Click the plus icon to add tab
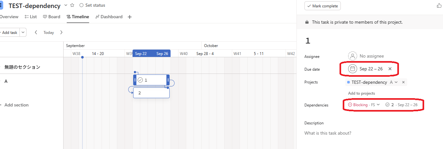This screenshot has width=443, height=149. [x=130, y=17]
